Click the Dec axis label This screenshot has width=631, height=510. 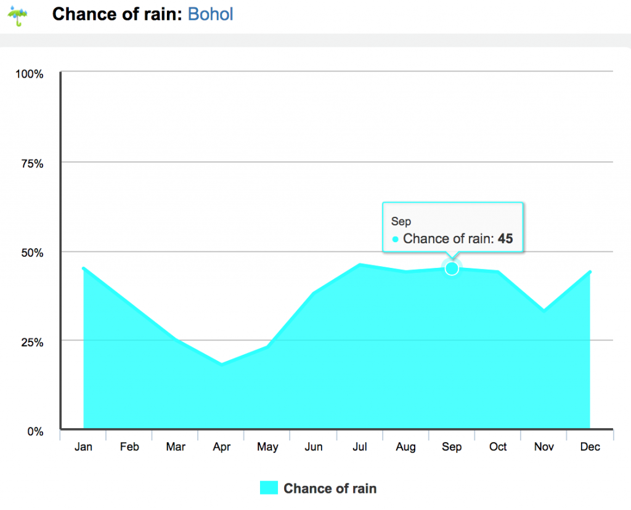click(590, 447)
